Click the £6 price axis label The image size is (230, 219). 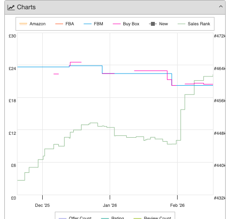click(x=14, y=165)
